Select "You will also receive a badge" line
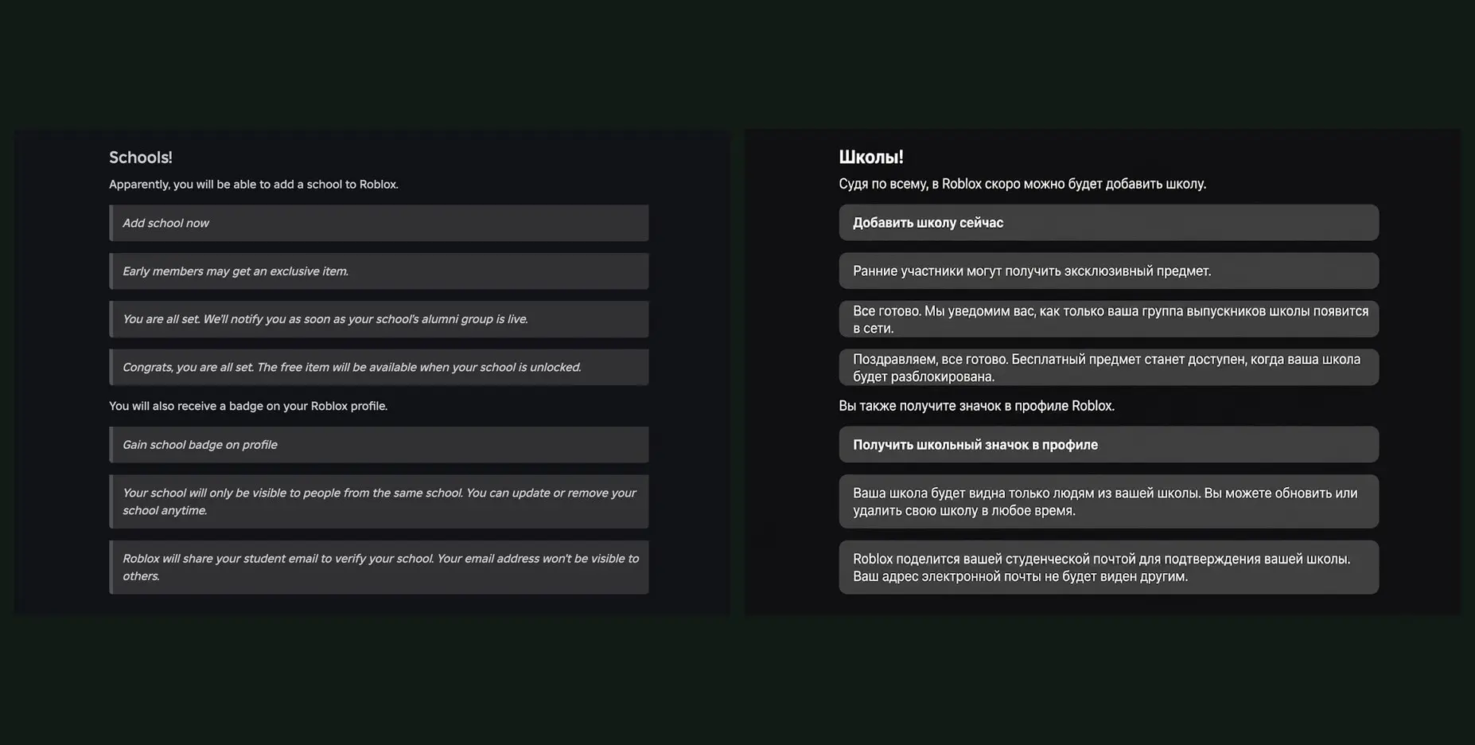 point(248,406)
